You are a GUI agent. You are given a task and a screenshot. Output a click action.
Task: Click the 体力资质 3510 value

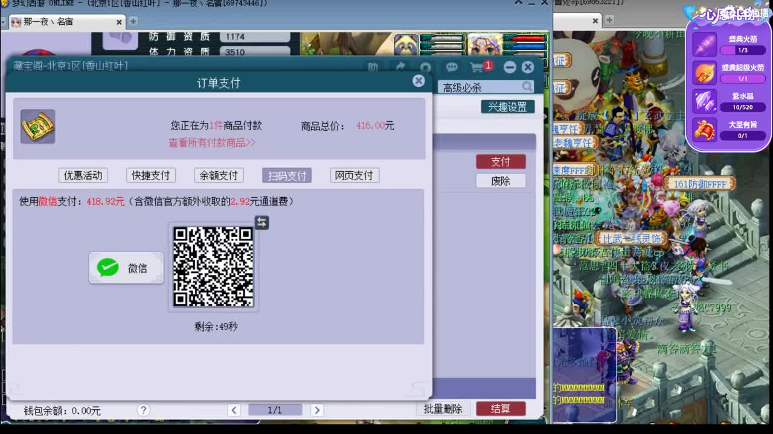coord(254,52)
